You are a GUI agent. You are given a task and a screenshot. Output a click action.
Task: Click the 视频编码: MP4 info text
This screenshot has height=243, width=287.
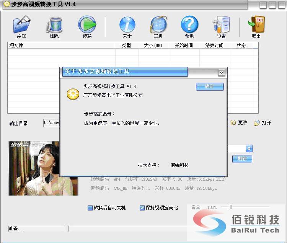106,179
